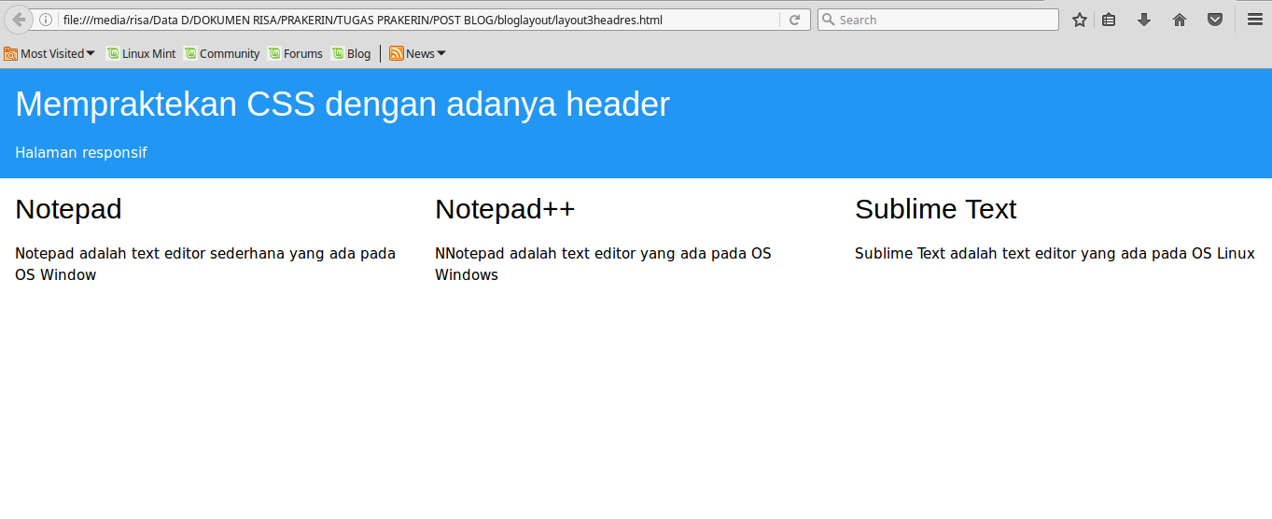Click into the Search field
Viewport: 1272px width, 519px height.
click(x=938, y=20)
